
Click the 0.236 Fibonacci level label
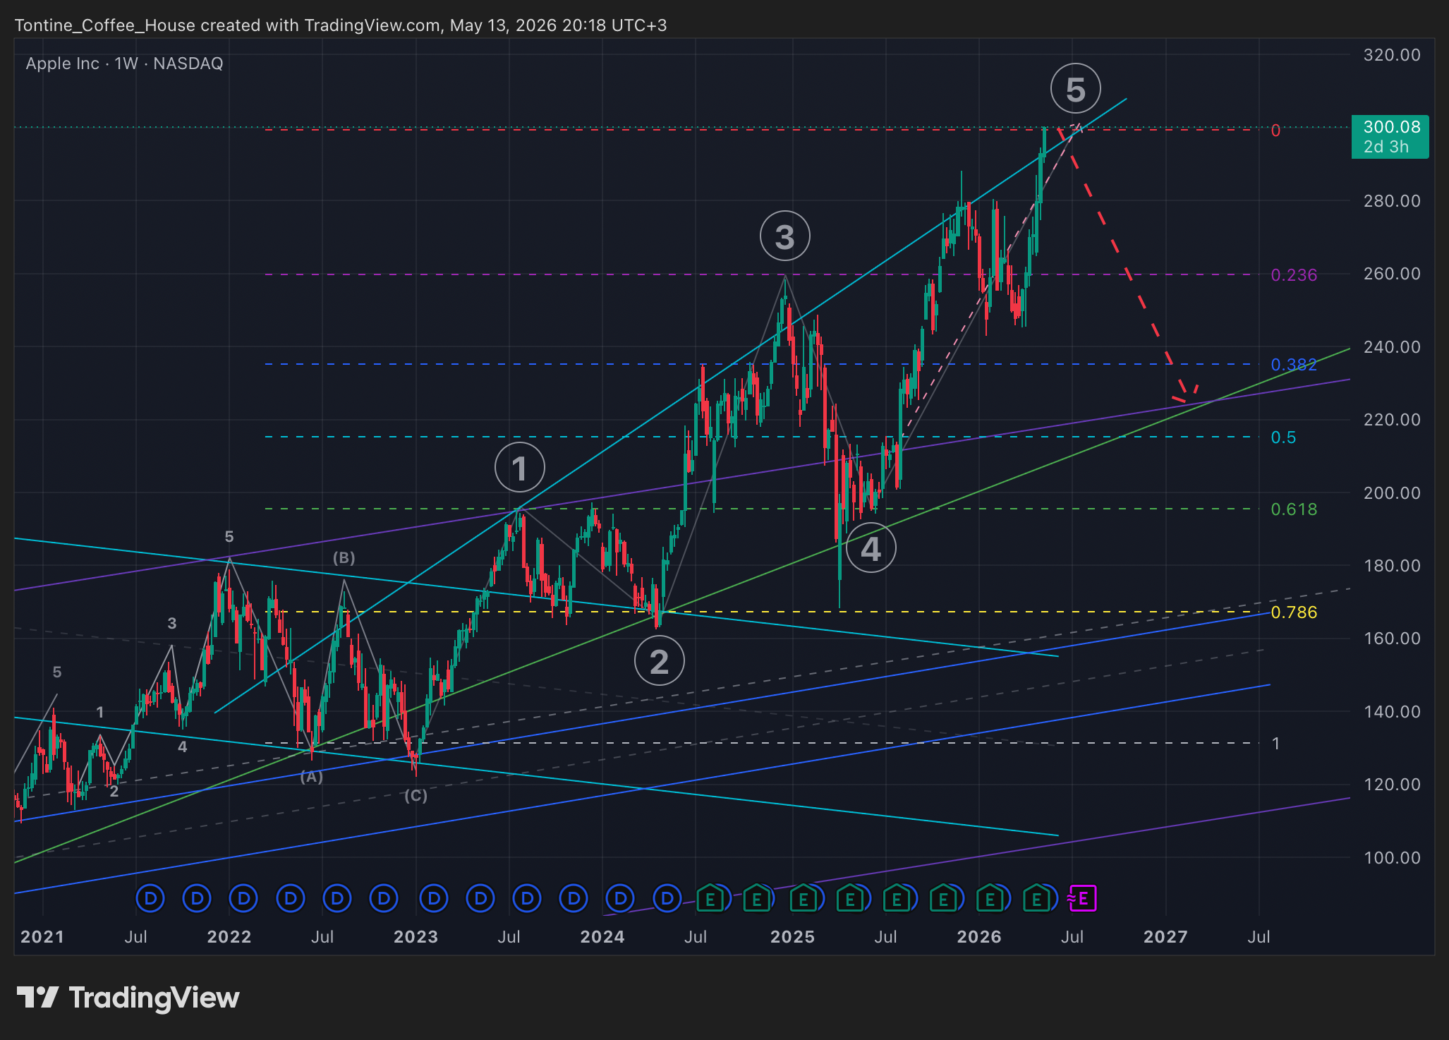pyautogui.click(x=1294, y=275)
